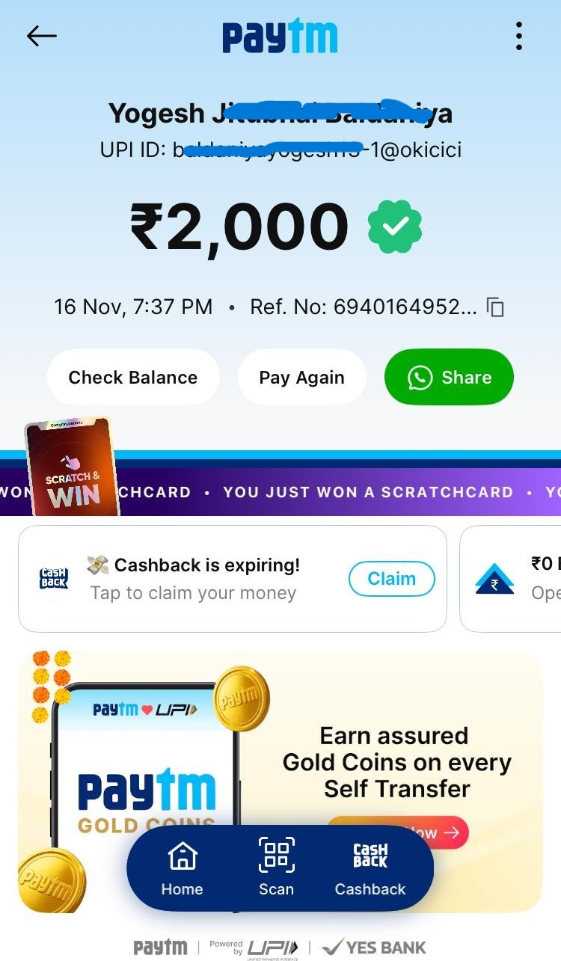Tap the Home icon in bottom bar
The image size is (561, 961).
point(183,868)
